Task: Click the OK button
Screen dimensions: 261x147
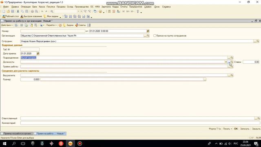Action: (x=236, y=129)
